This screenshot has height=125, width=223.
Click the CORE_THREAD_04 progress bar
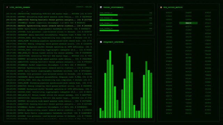(126, 31)
